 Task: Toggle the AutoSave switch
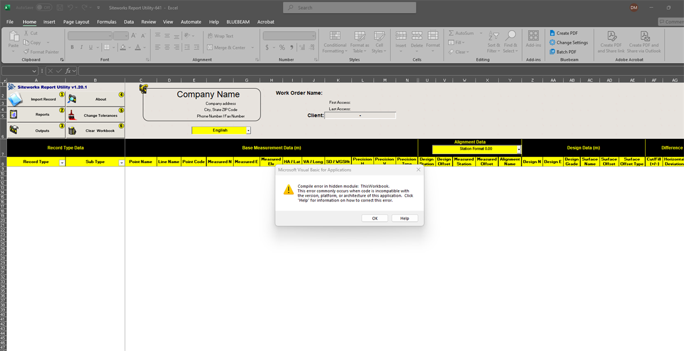pos(44,7)
